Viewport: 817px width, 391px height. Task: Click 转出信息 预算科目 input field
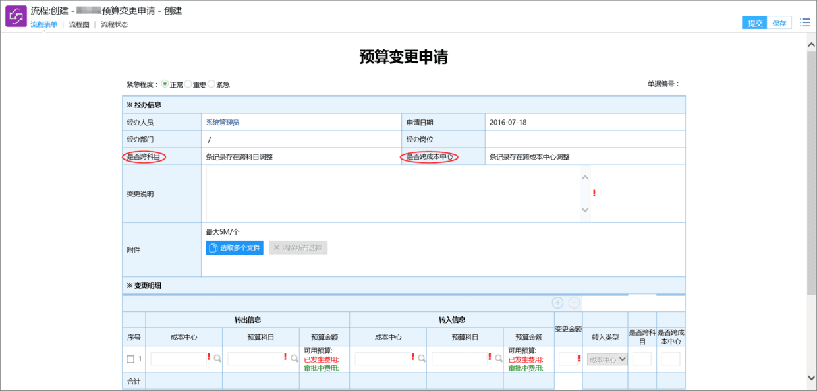pyautogui.click(x=256, y=359)
